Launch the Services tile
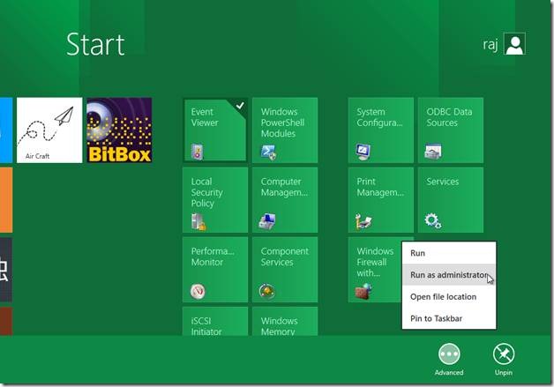 pos(450,199)
